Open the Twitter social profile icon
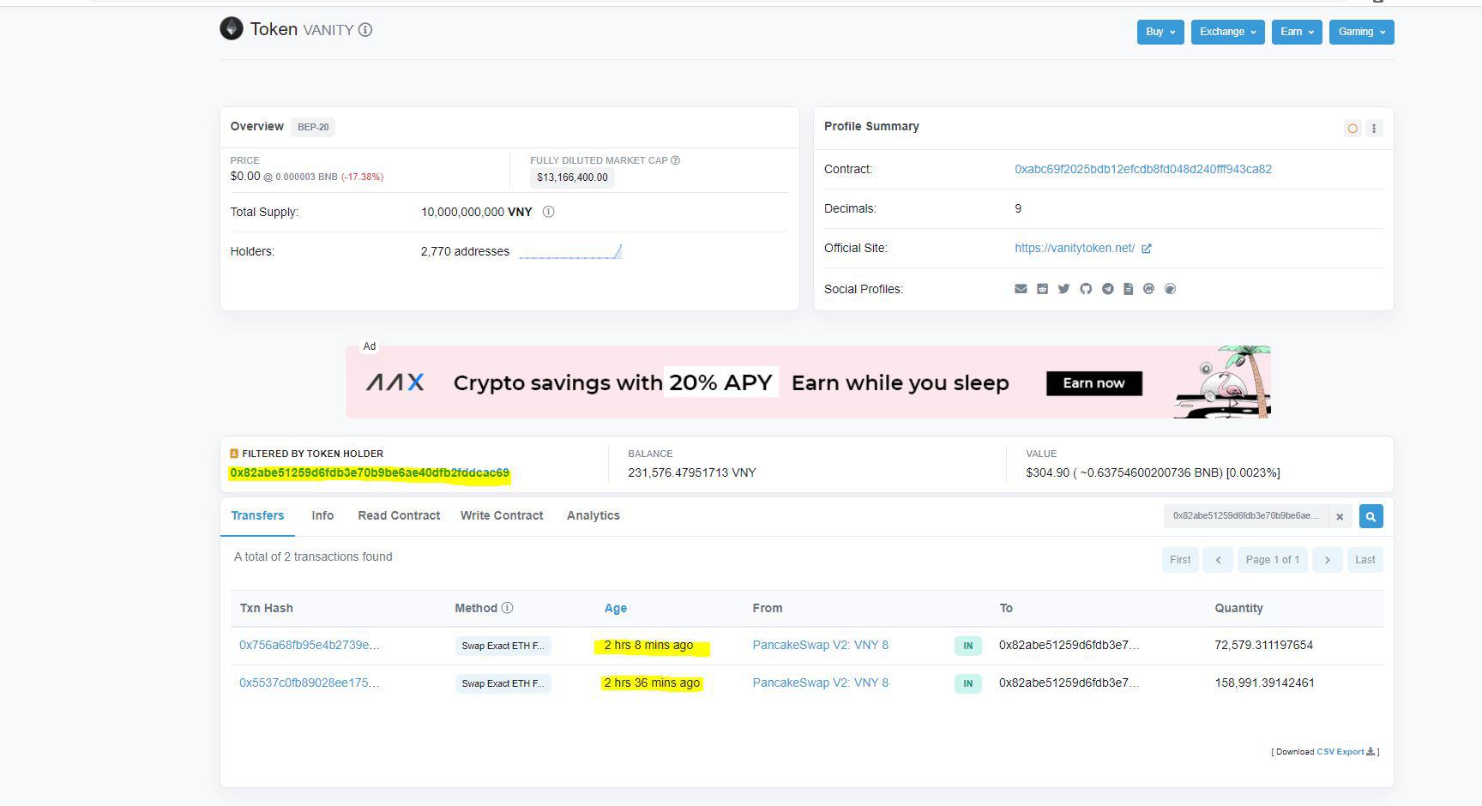This screenshot has height=806, width=1482. 1063,289
